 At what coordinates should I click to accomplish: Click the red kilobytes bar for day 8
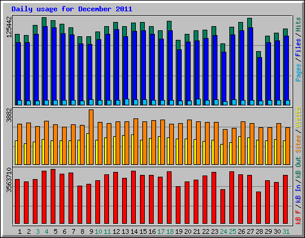tap(80, 205)
